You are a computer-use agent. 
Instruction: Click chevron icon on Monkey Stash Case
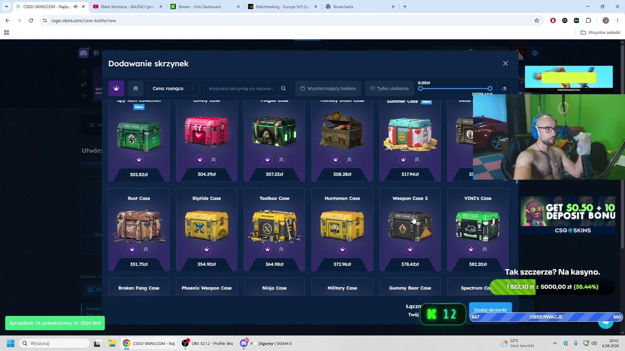coord(349,159)
